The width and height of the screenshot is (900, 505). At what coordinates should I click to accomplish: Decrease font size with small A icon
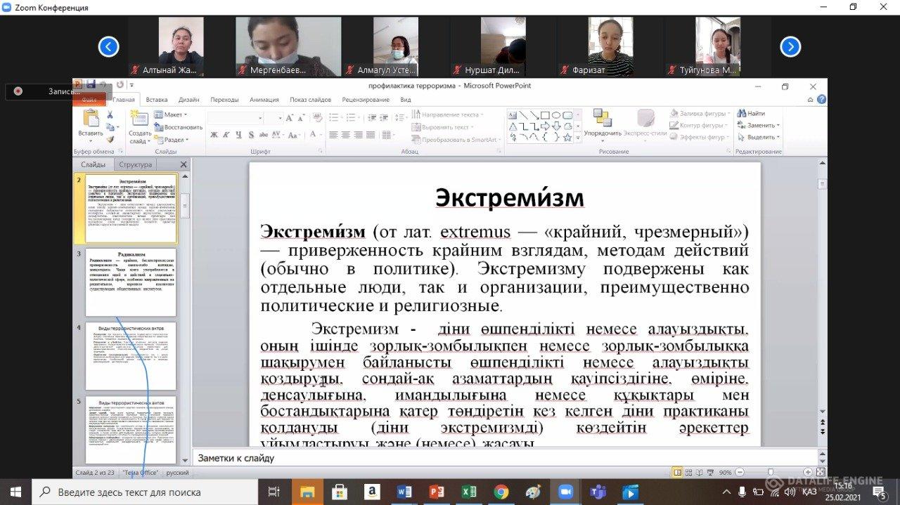pos(300,118)
